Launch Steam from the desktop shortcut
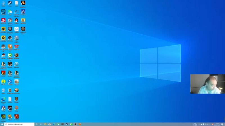This screenshot has height=126, width=225. click(x=10, y=3)
